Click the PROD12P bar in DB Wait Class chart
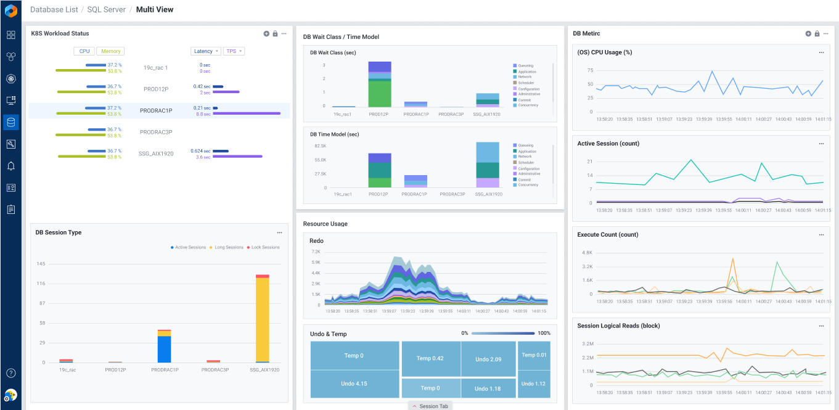The width and height of the screenshot is (839, 410). point(380,84)
